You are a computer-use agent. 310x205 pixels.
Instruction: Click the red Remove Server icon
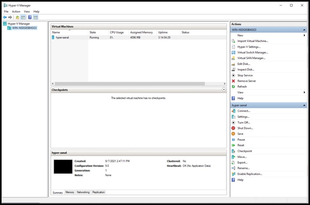[x=233, y=81]
